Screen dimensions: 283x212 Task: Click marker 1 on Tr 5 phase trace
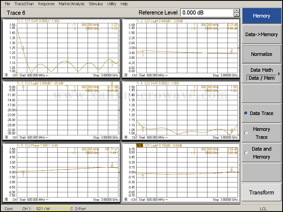[23, 174]
